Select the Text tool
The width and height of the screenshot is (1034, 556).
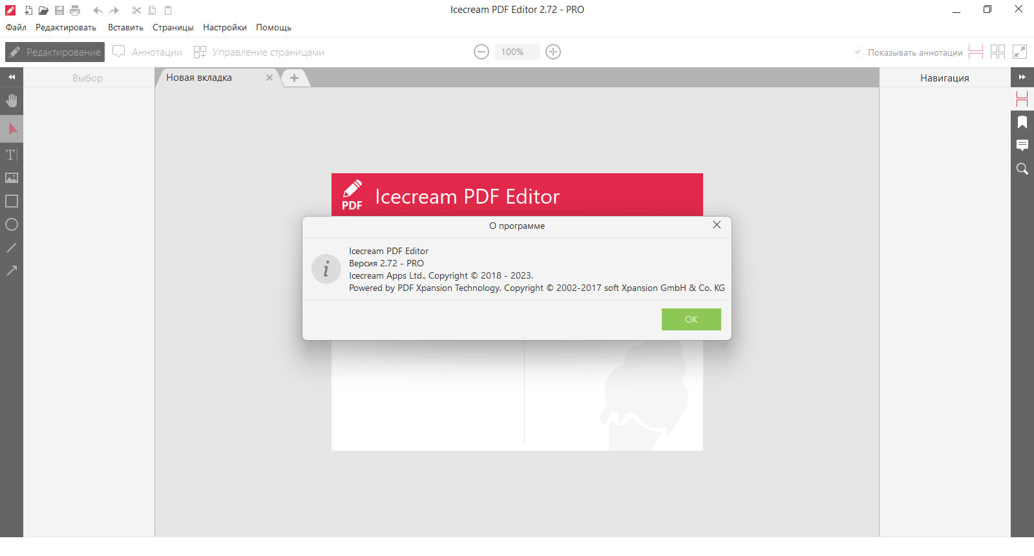tap(12, 155)
